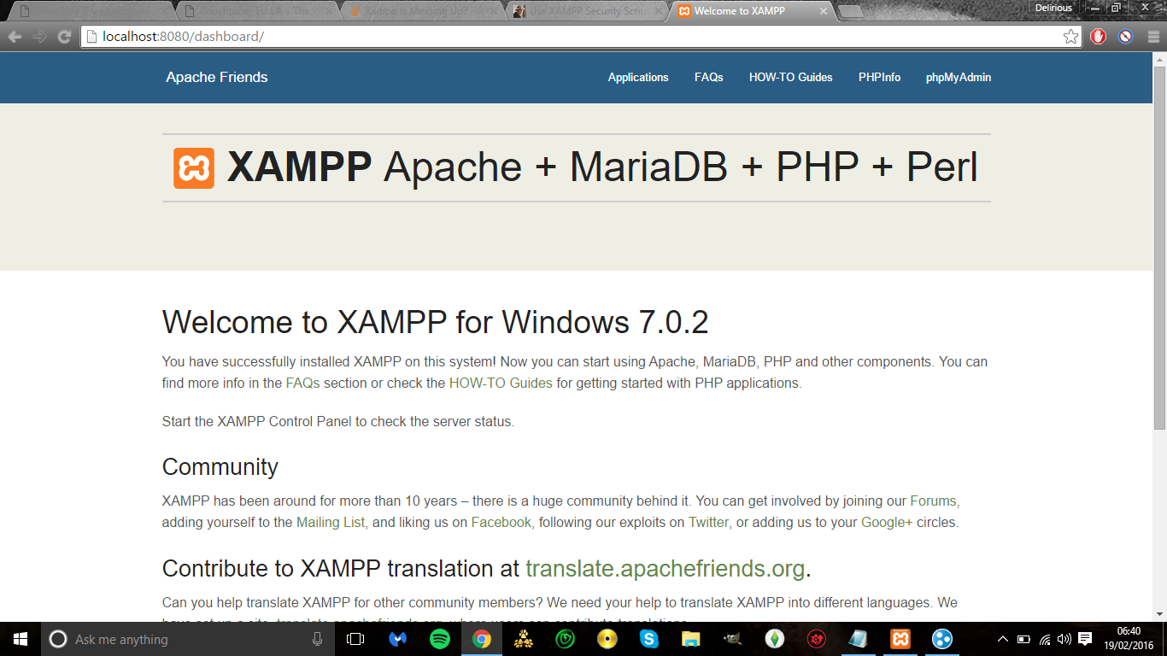Open HOW-TO Guides in the navigation bar

point(791,77)
